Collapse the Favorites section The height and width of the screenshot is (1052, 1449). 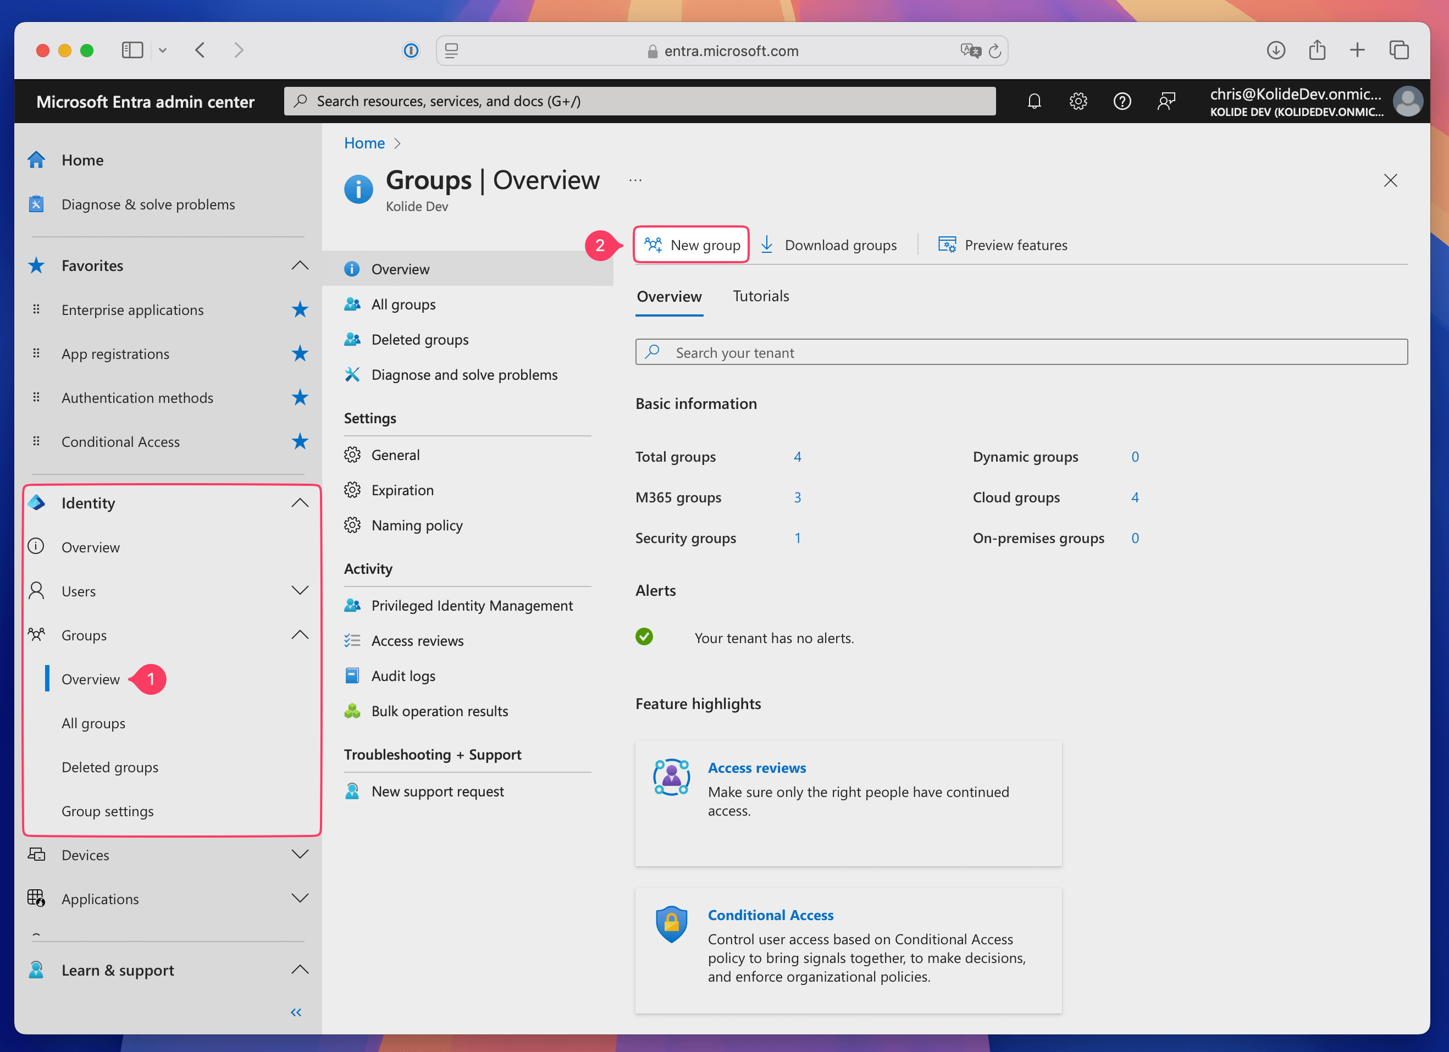pyautogui.click(x=300, y=265)
